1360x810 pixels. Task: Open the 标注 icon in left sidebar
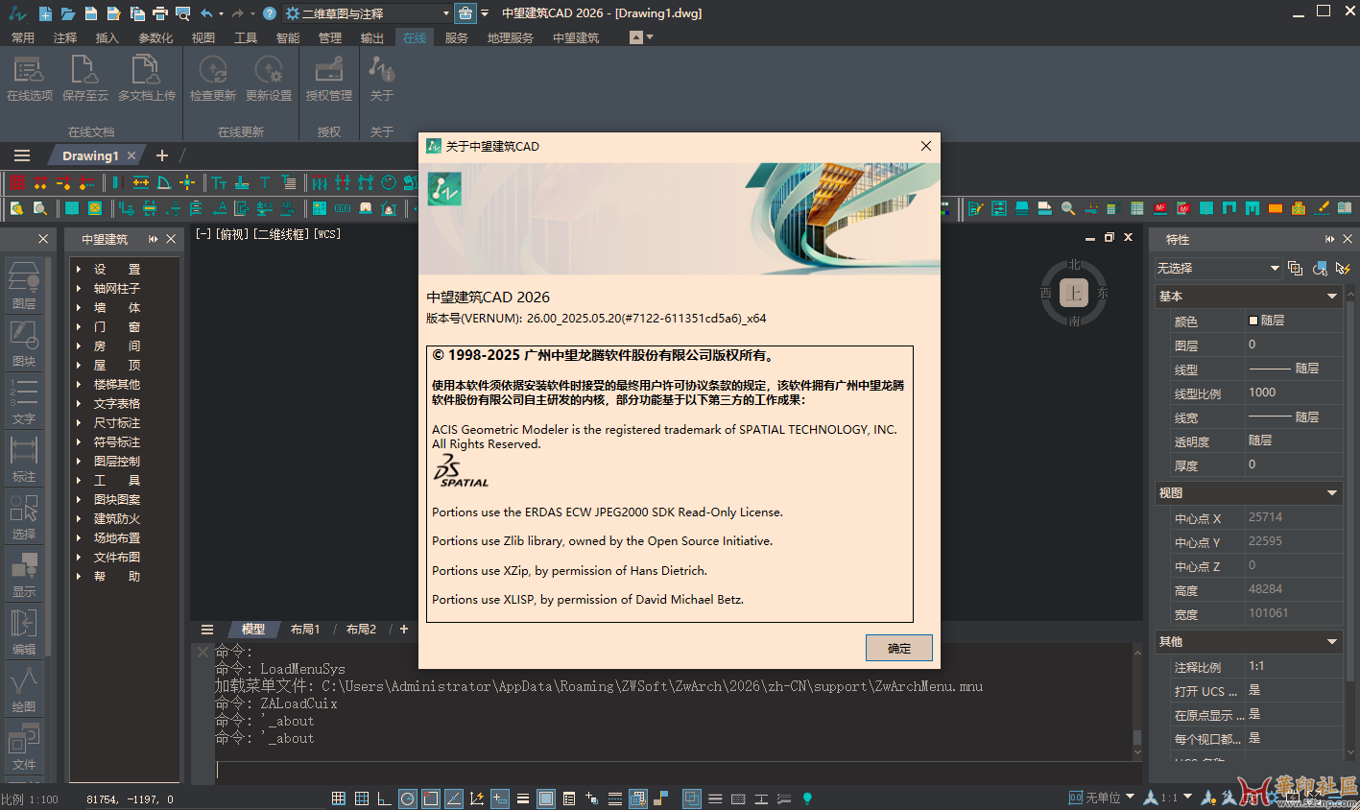(24, 459)
